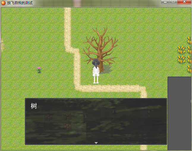
Task: Click the greyed maximize button
Action: tap(173, 2)
